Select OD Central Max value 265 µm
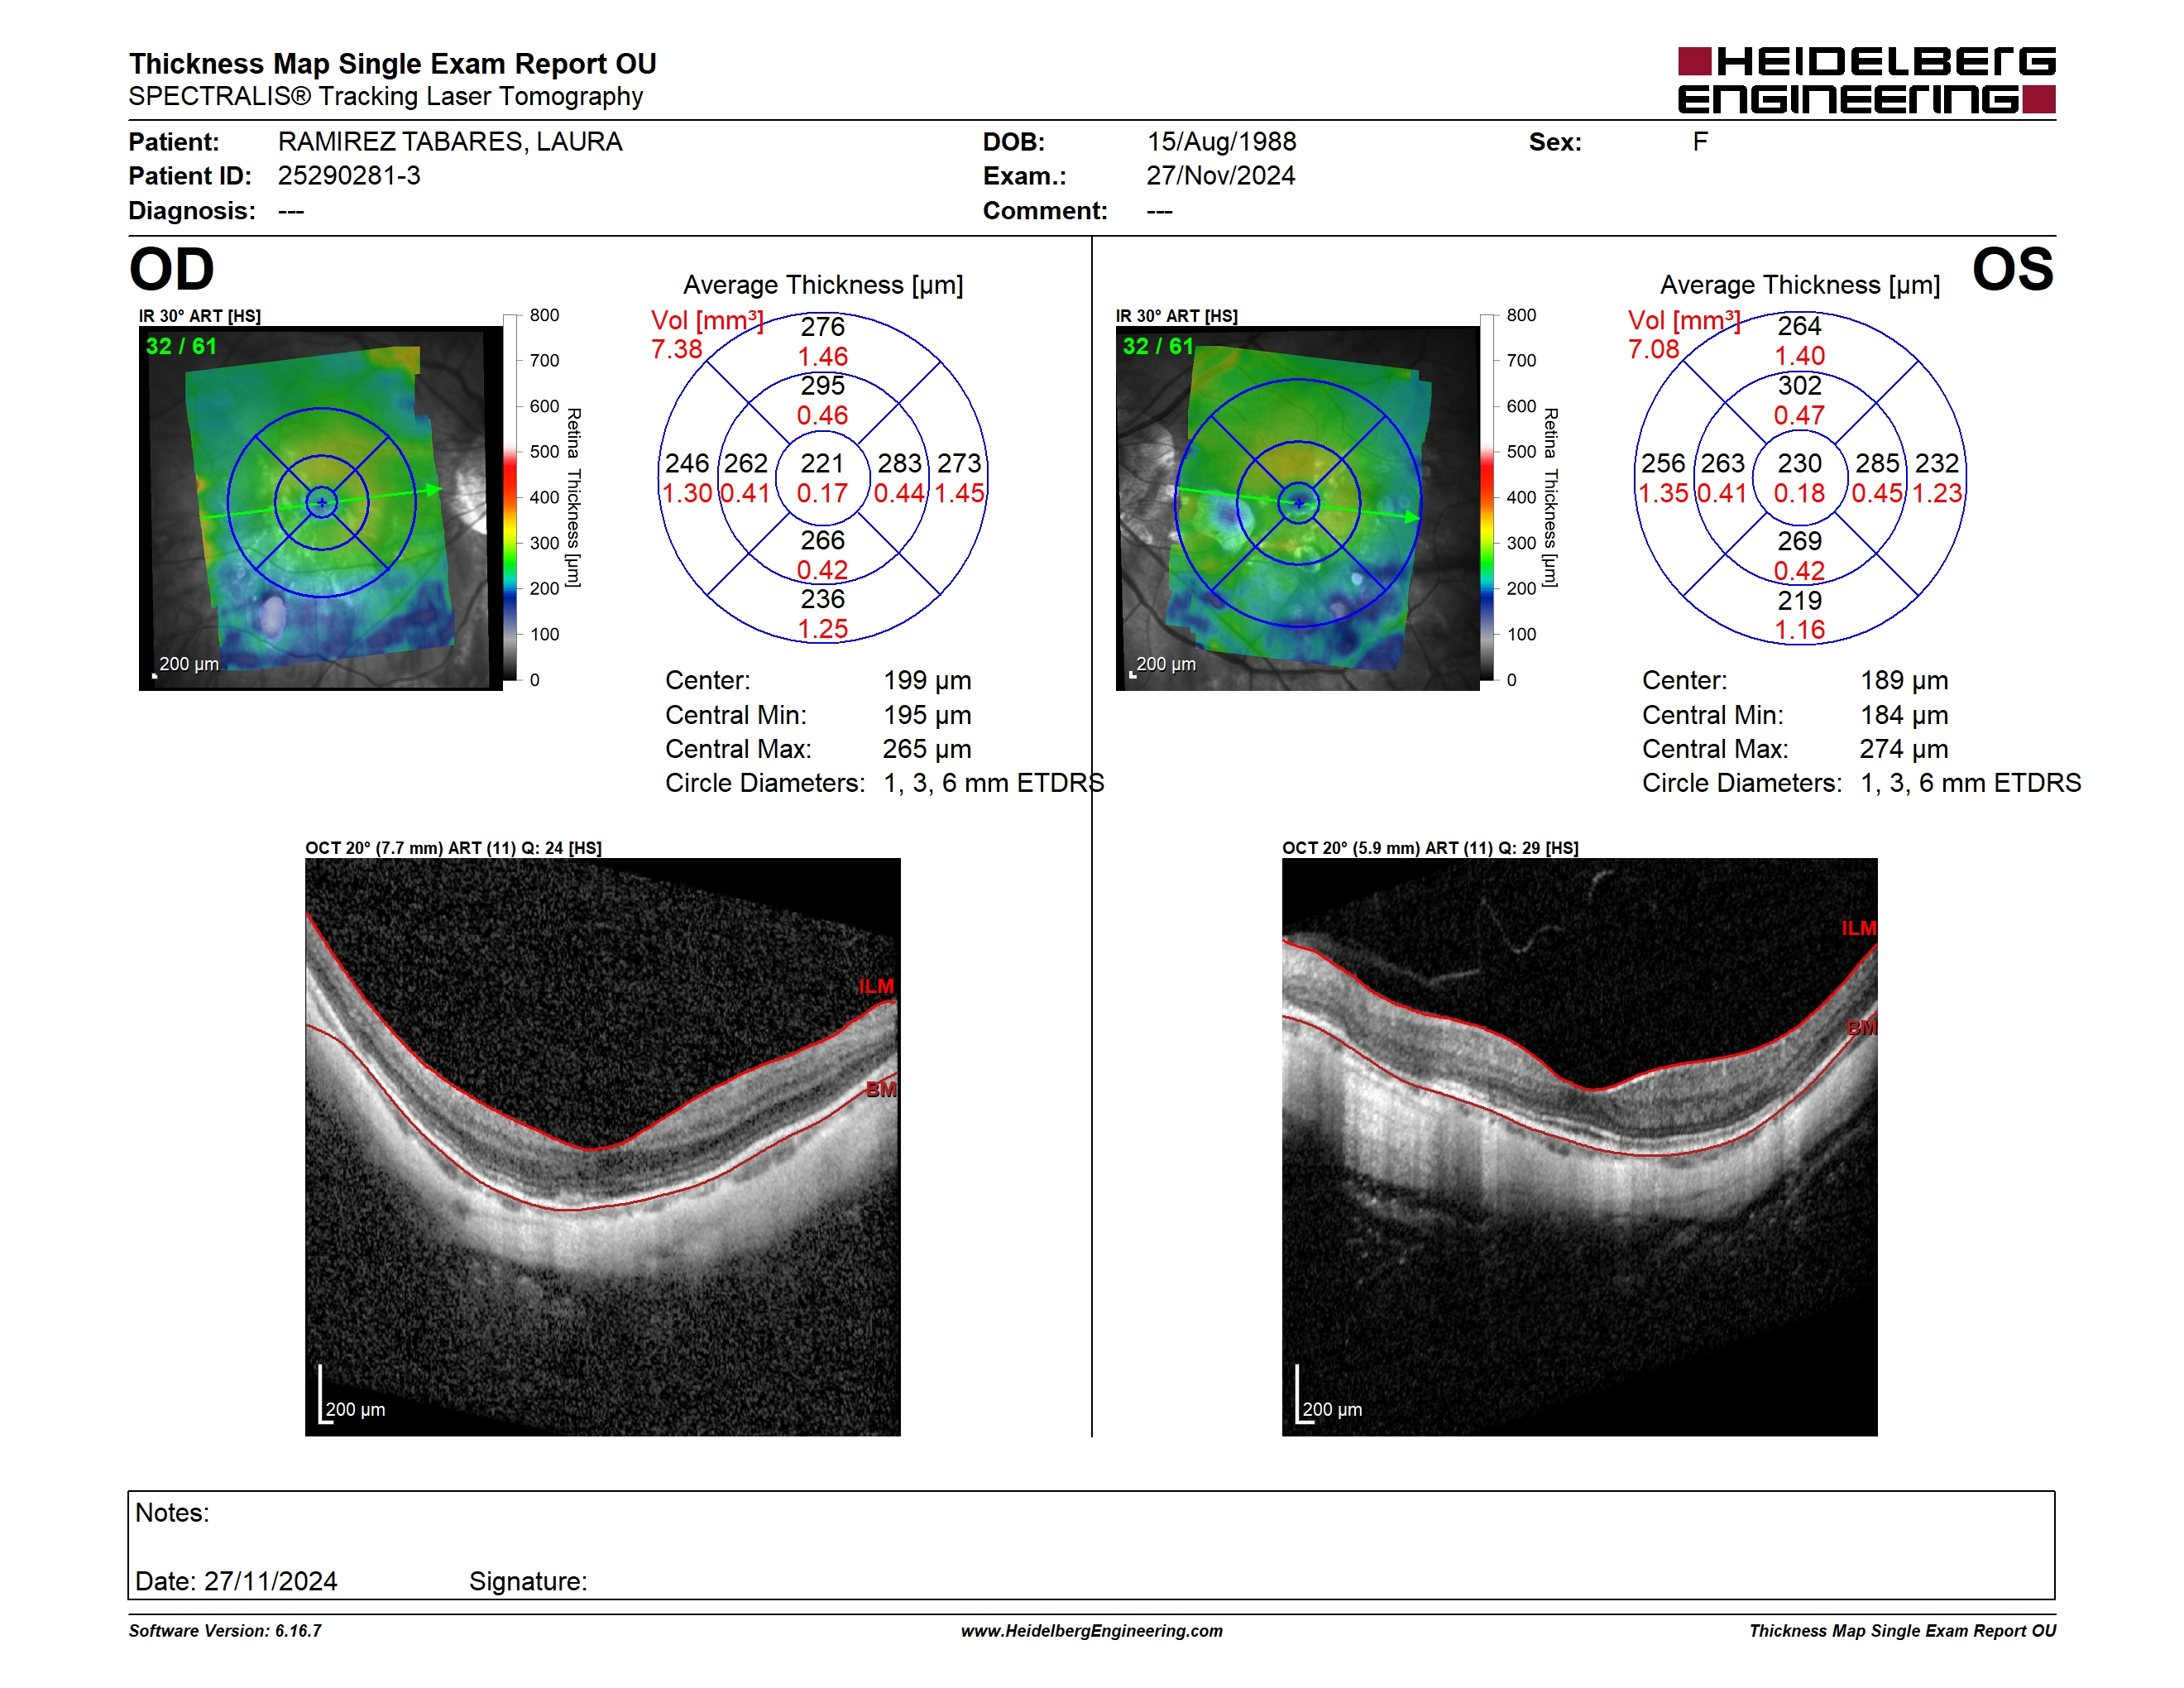 [927, 749]
